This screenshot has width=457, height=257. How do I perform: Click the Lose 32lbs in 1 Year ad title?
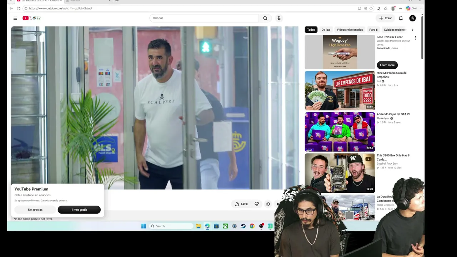point(390,37)
